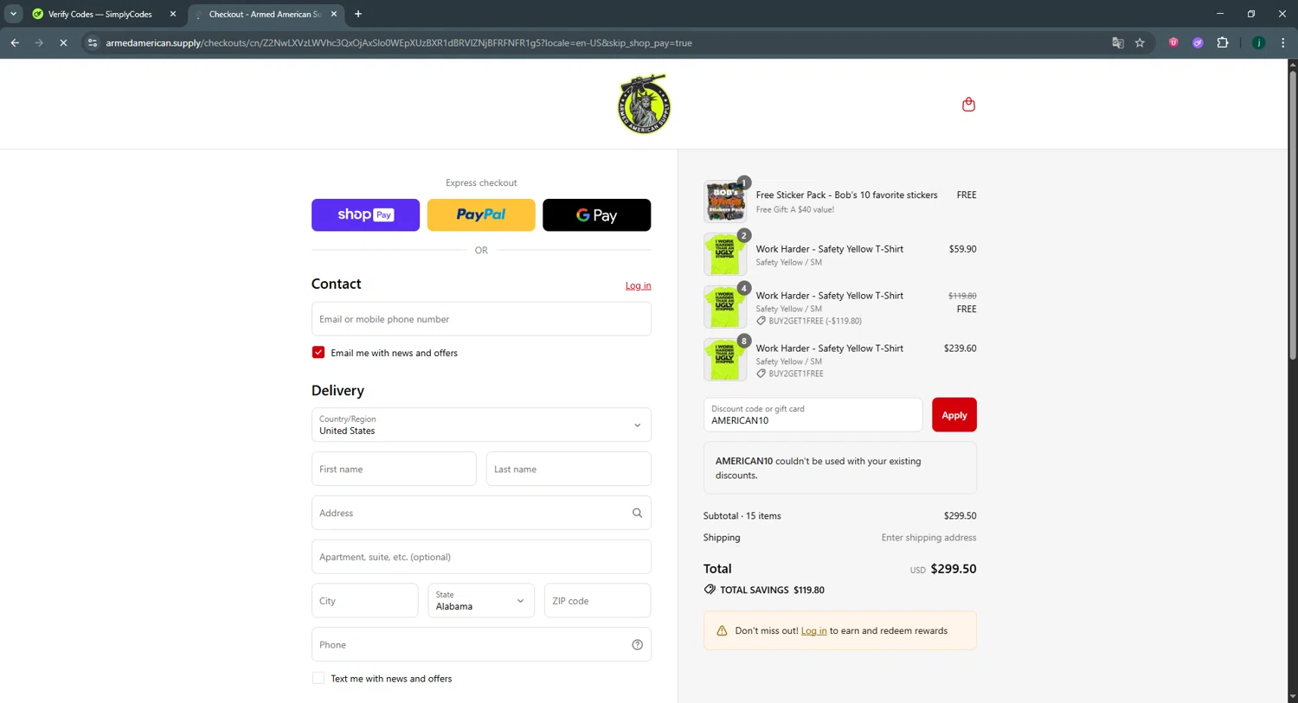Click Log in link in rewards notice
Image resolution: width=1298 pixels, height=703 pixels.
tap(813, 630)
